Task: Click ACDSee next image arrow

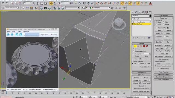Action: coord(12,35)
